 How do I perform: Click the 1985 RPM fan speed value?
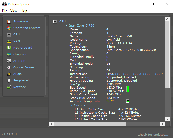114,84
